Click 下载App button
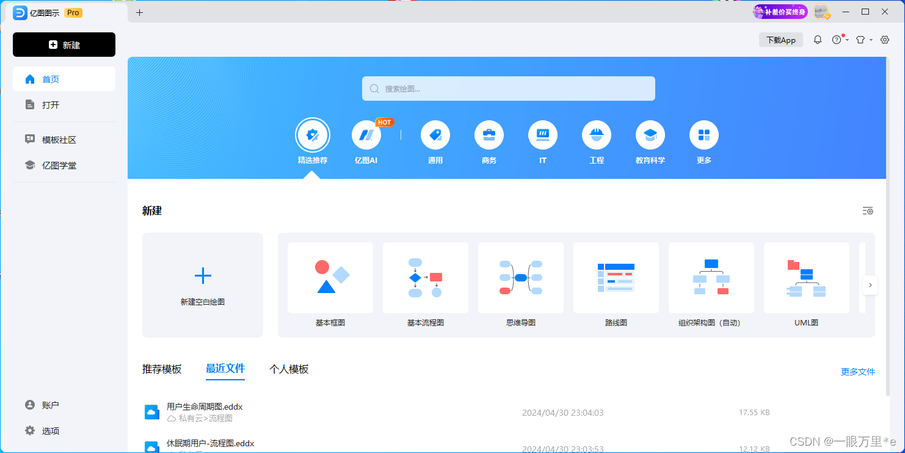The image size is (905, 453). [781, 40]
